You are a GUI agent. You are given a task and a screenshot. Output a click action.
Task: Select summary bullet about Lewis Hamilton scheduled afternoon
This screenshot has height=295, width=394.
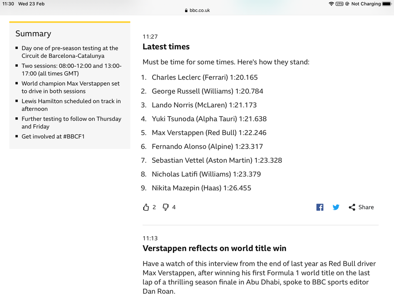coord(71,105)
